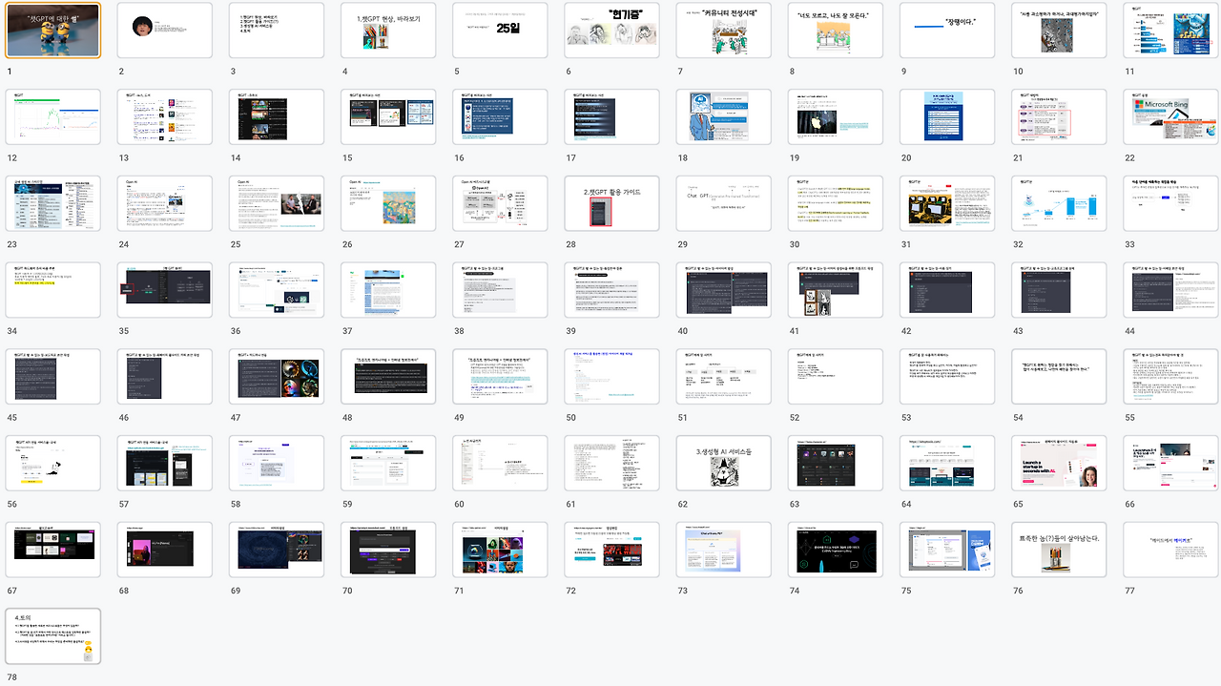Open slide 68 pink-purple gradient thumbnail
Image resolution: width=1221 pixels, height=686 pixels.
[165, 551]
